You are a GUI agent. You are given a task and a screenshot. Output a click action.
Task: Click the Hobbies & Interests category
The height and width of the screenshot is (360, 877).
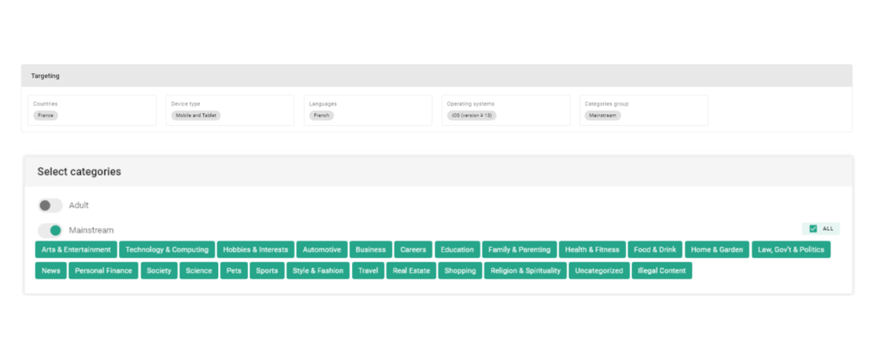[255, 250]
